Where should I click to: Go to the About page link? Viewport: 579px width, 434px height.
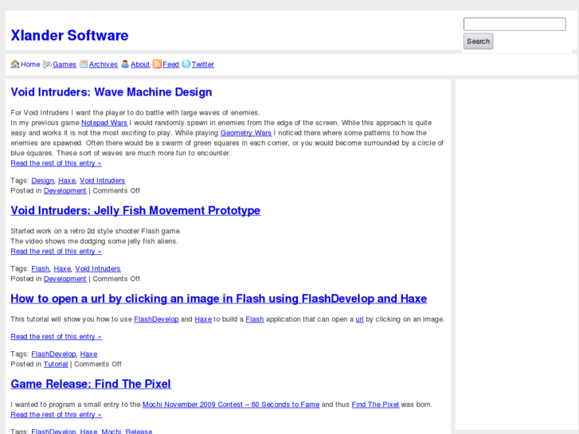point(140,65)
